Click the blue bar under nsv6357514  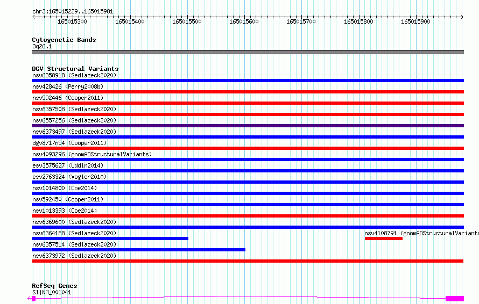click(x=139, y=250)
